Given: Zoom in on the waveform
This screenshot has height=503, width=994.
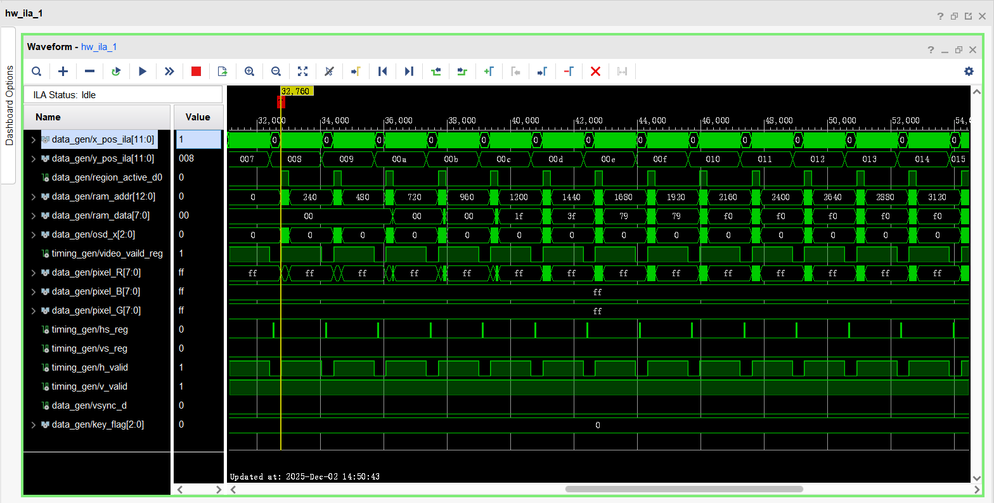Looking at the screenshot, I should pos(249,72).
